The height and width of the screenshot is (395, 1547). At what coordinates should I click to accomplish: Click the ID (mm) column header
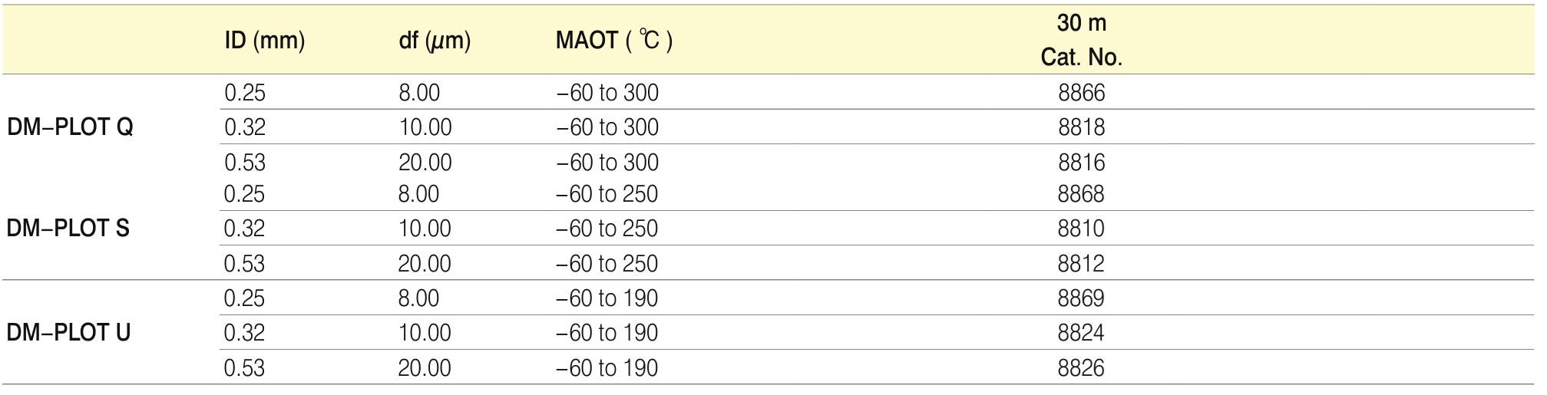click(x=264, y=41)
